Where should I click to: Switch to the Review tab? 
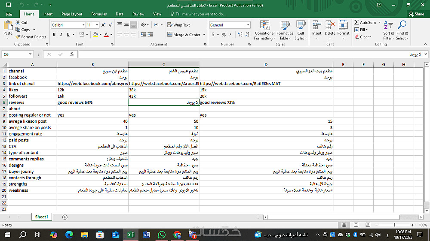click(x=138, y=14)
